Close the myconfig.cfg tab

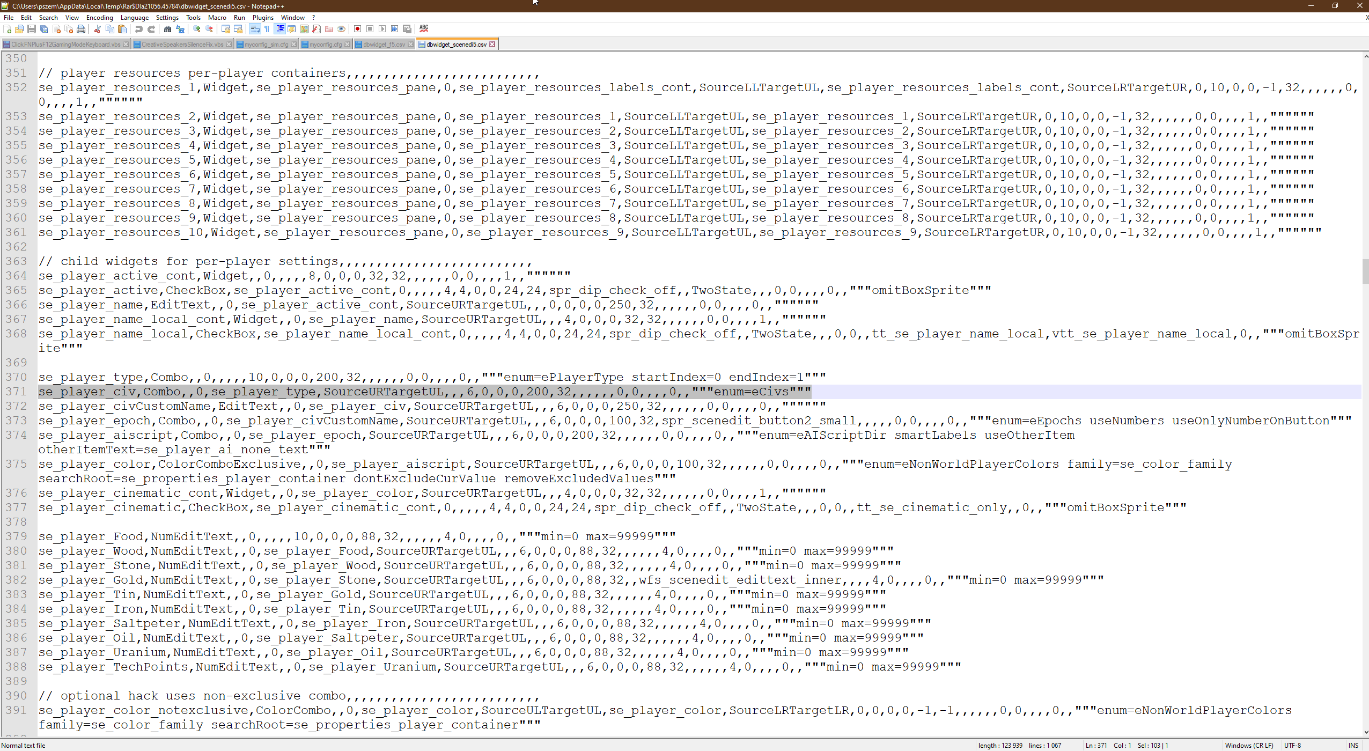pyautogui.click(x=347, y=45)
